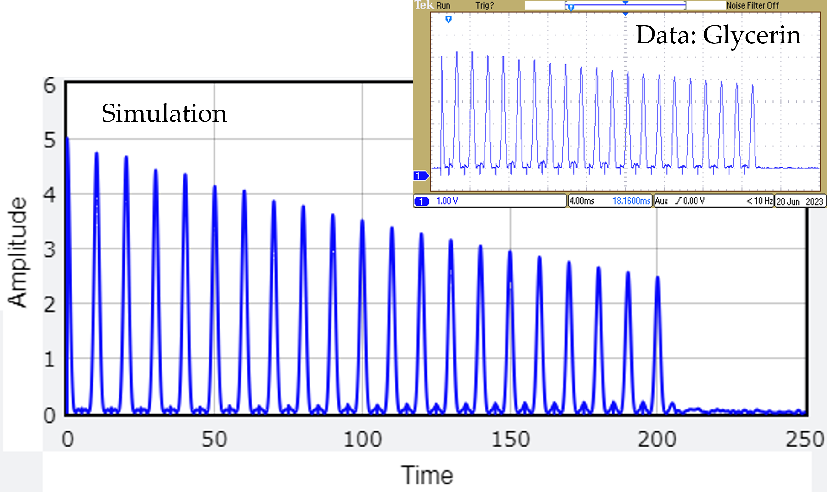This screenshot has height=492, width=827.
Task: Click the record view position bar
Action: (625, 5)
